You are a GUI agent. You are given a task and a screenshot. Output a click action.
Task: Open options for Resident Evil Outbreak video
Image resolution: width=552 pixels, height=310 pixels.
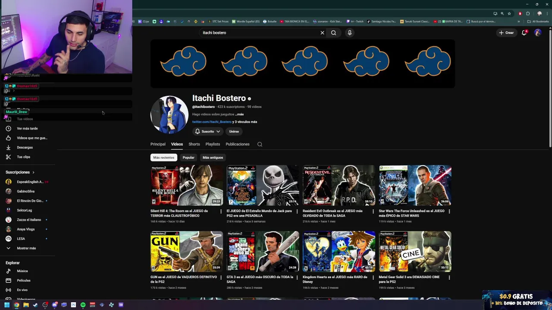[x=373, y=211]
